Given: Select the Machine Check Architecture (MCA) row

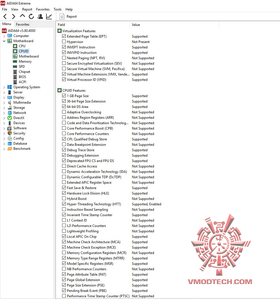Looking at the screenshot, I should click(x=94, y=242).
